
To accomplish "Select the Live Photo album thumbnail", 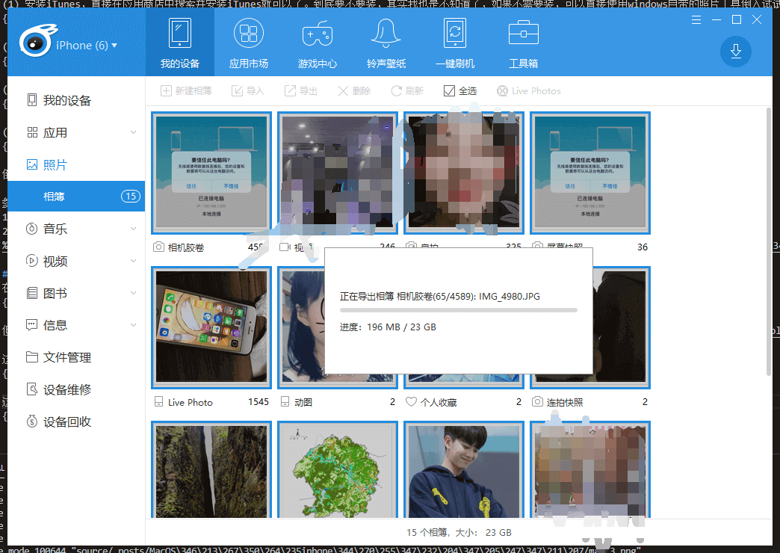I will [211, 327].
